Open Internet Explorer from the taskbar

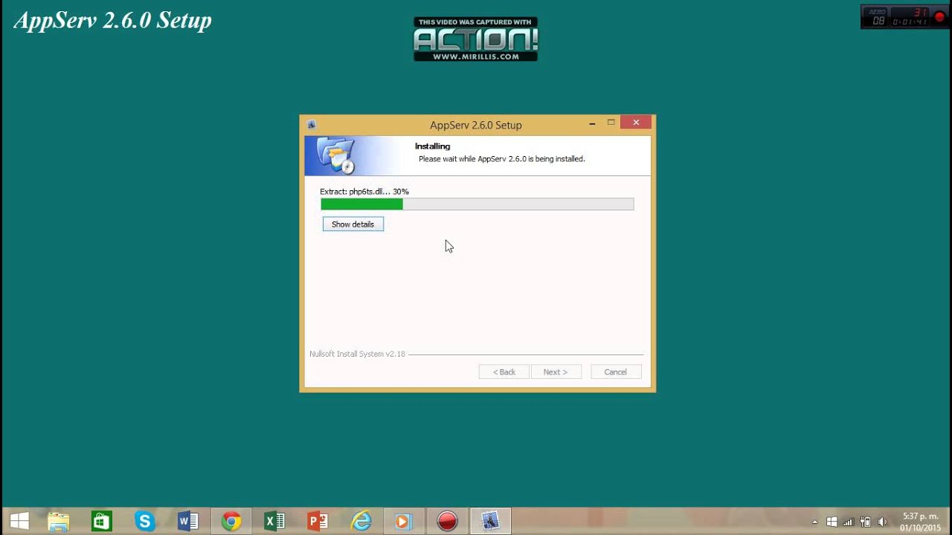361,521
